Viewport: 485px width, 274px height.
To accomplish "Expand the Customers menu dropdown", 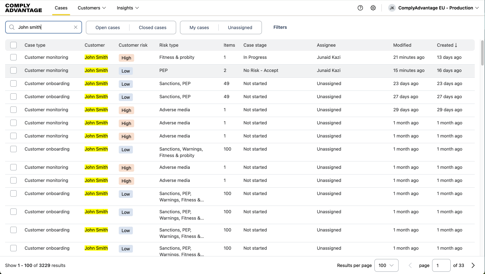I will (92, 8).
